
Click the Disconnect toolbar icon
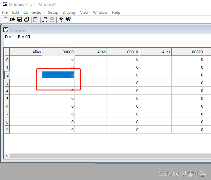(52, 19)
